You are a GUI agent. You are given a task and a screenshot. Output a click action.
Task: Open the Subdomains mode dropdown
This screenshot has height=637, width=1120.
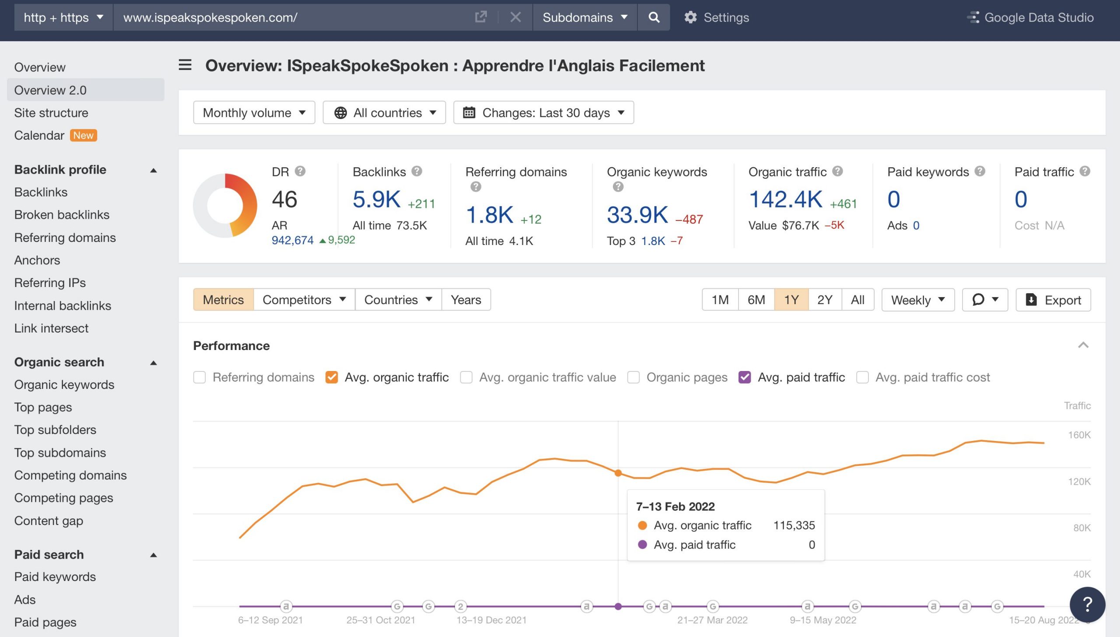point(585,17)
